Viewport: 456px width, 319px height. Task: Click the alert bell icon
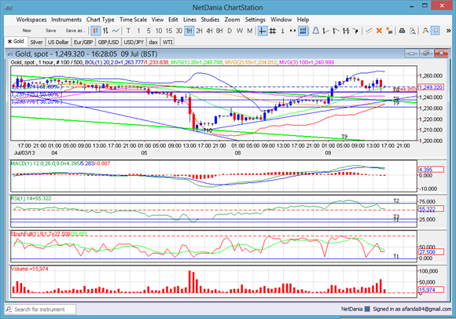(315, 31)
